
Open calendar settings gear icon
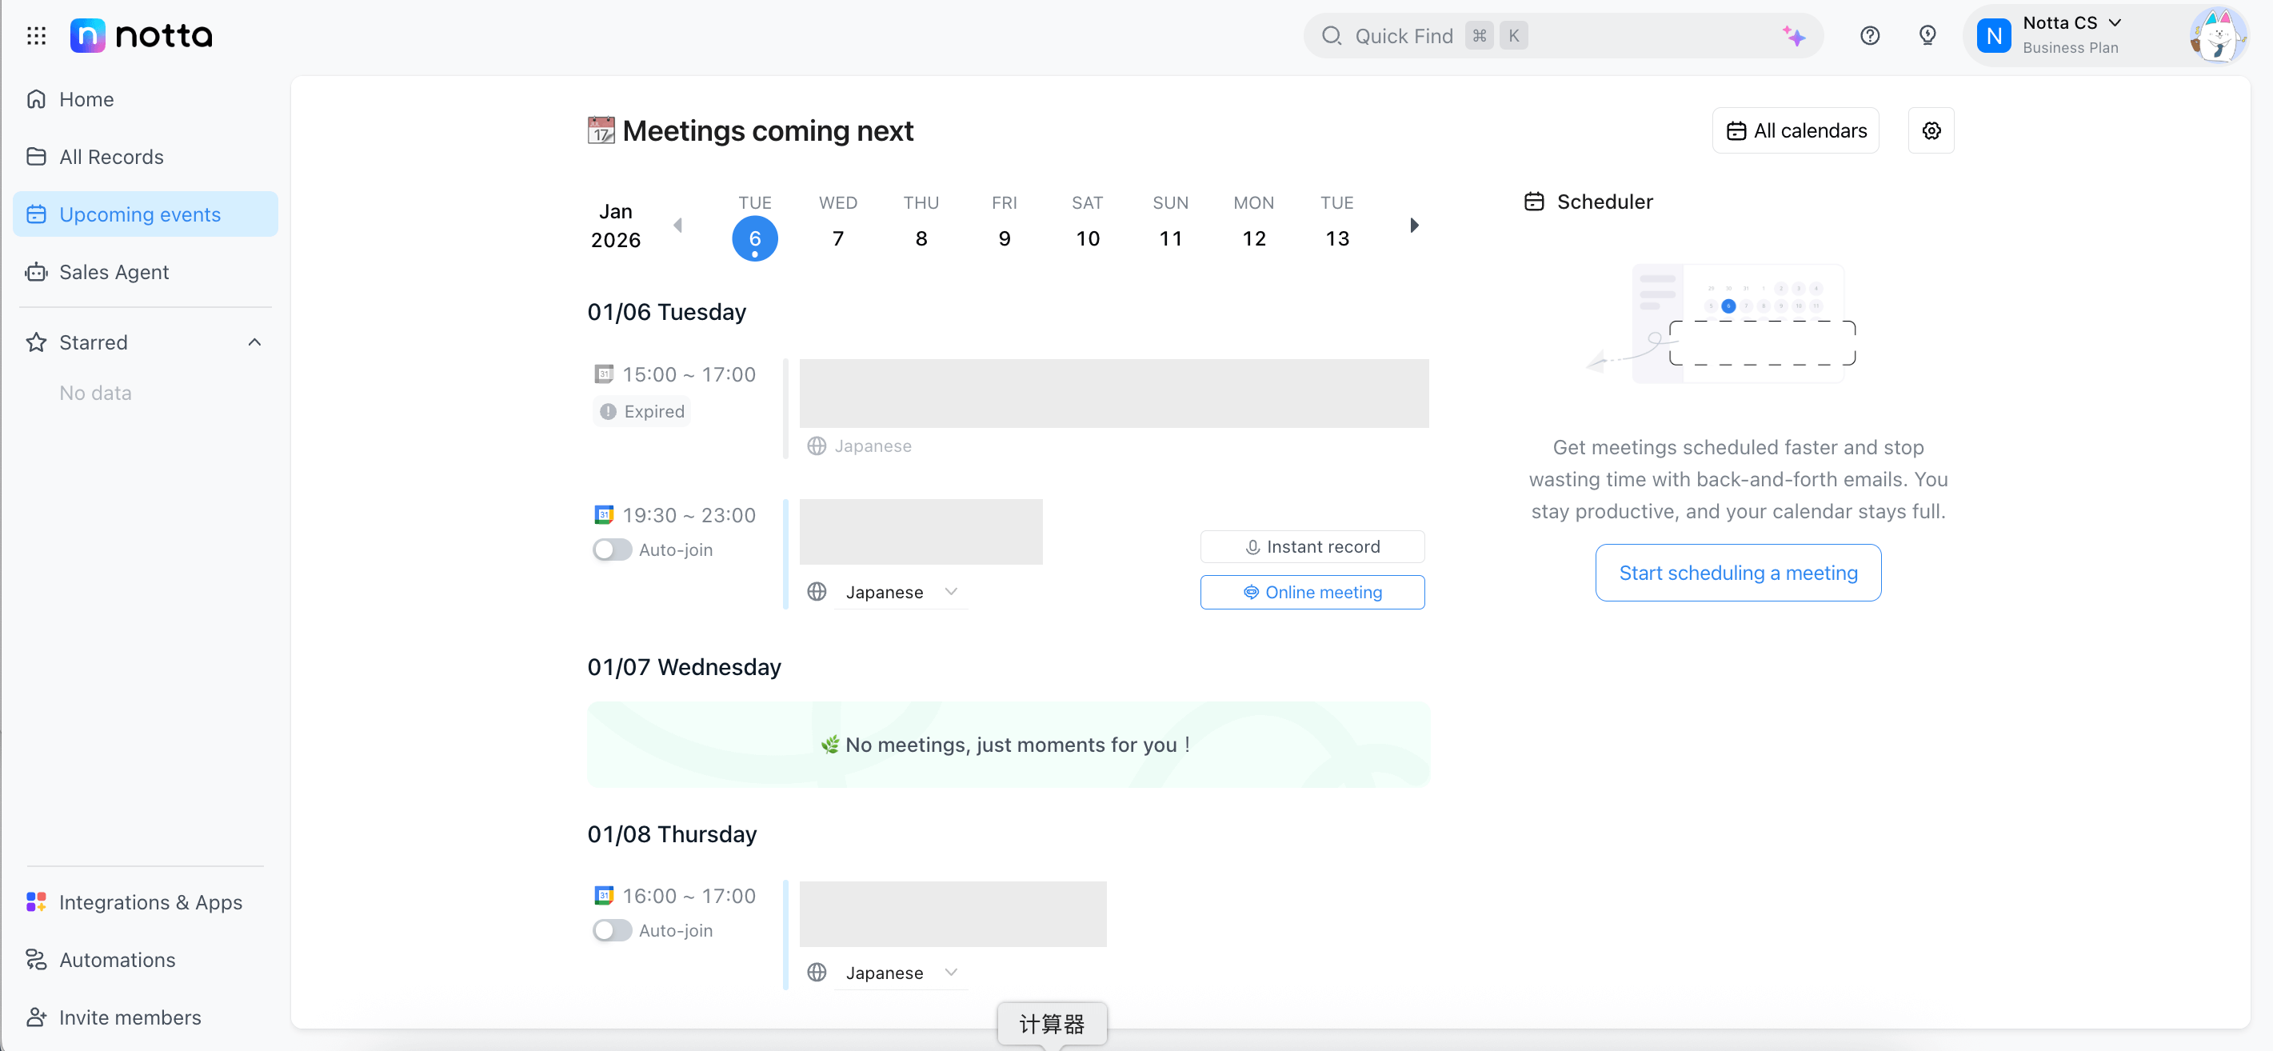point(1931,130)
